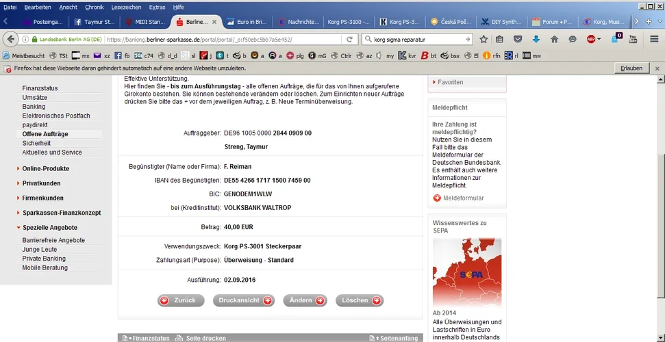Open the Adblock Plus dropdown

(593, 40)
